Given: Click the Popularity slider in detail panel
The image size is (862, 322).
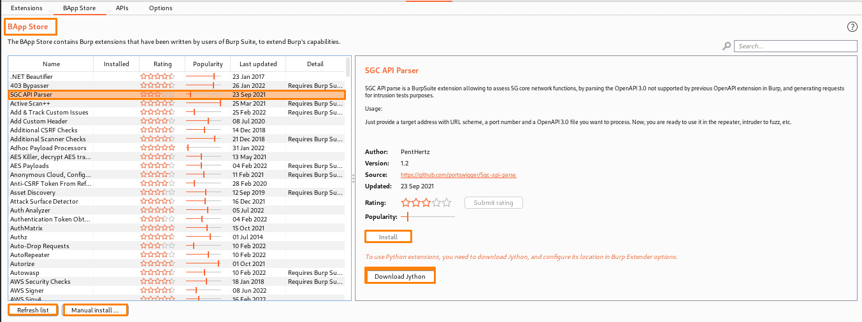Looking at the screenshot, I should point(427,216).
